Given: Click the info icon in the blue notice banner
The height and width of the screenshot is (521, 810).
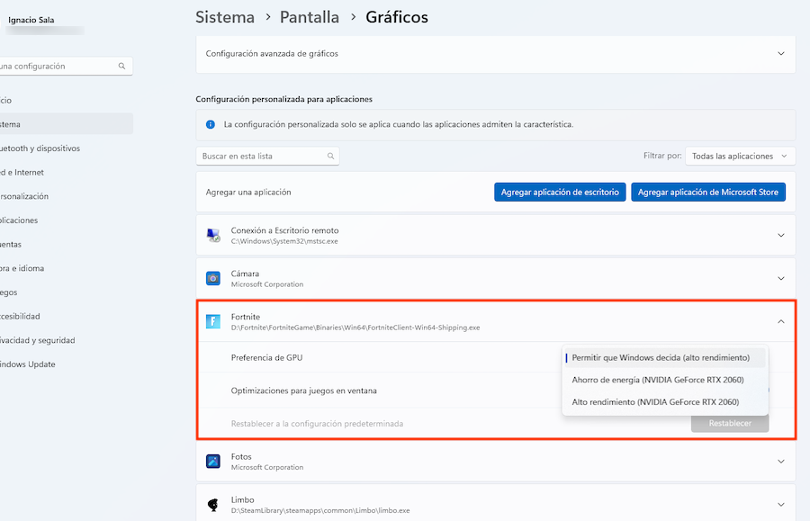Looking at the screenshot, I should point(210,125).
